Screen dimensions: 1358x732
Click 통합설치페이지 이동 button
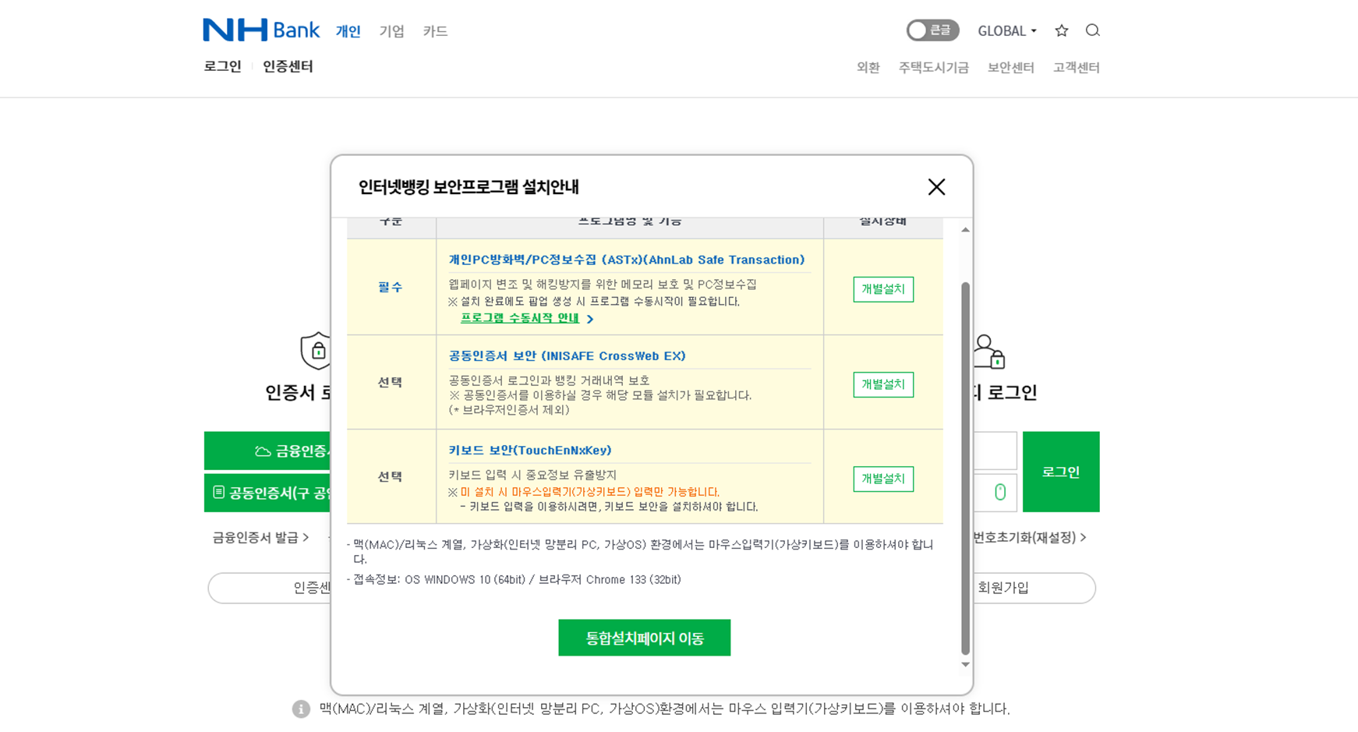click(x=644, y=638)
